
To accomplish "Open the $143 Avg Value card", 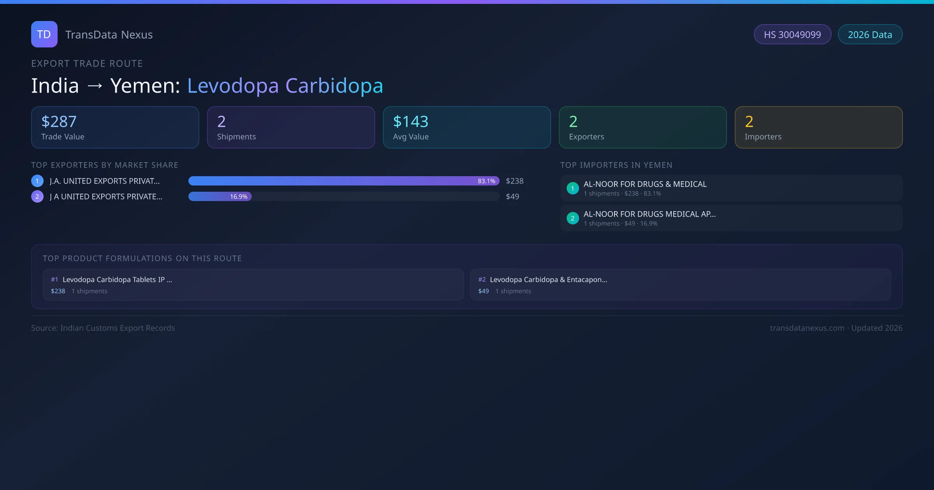I will [467, 128].
